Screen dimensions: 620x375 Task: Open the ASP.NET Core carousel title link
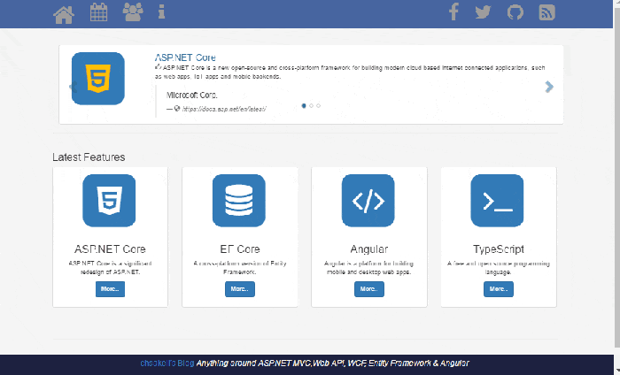[x=185, y=57]
